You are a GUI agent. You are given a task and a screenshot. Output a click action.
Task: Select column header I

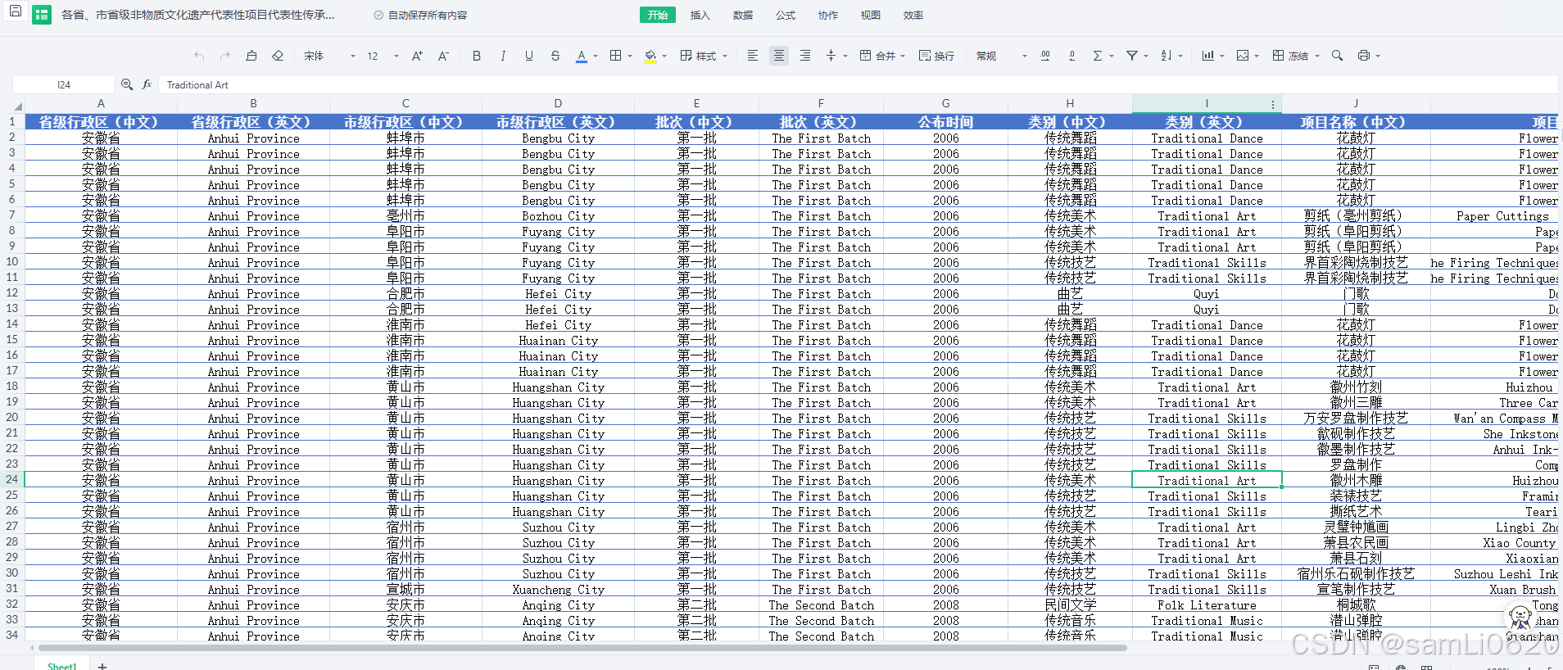click(1207, 103)
